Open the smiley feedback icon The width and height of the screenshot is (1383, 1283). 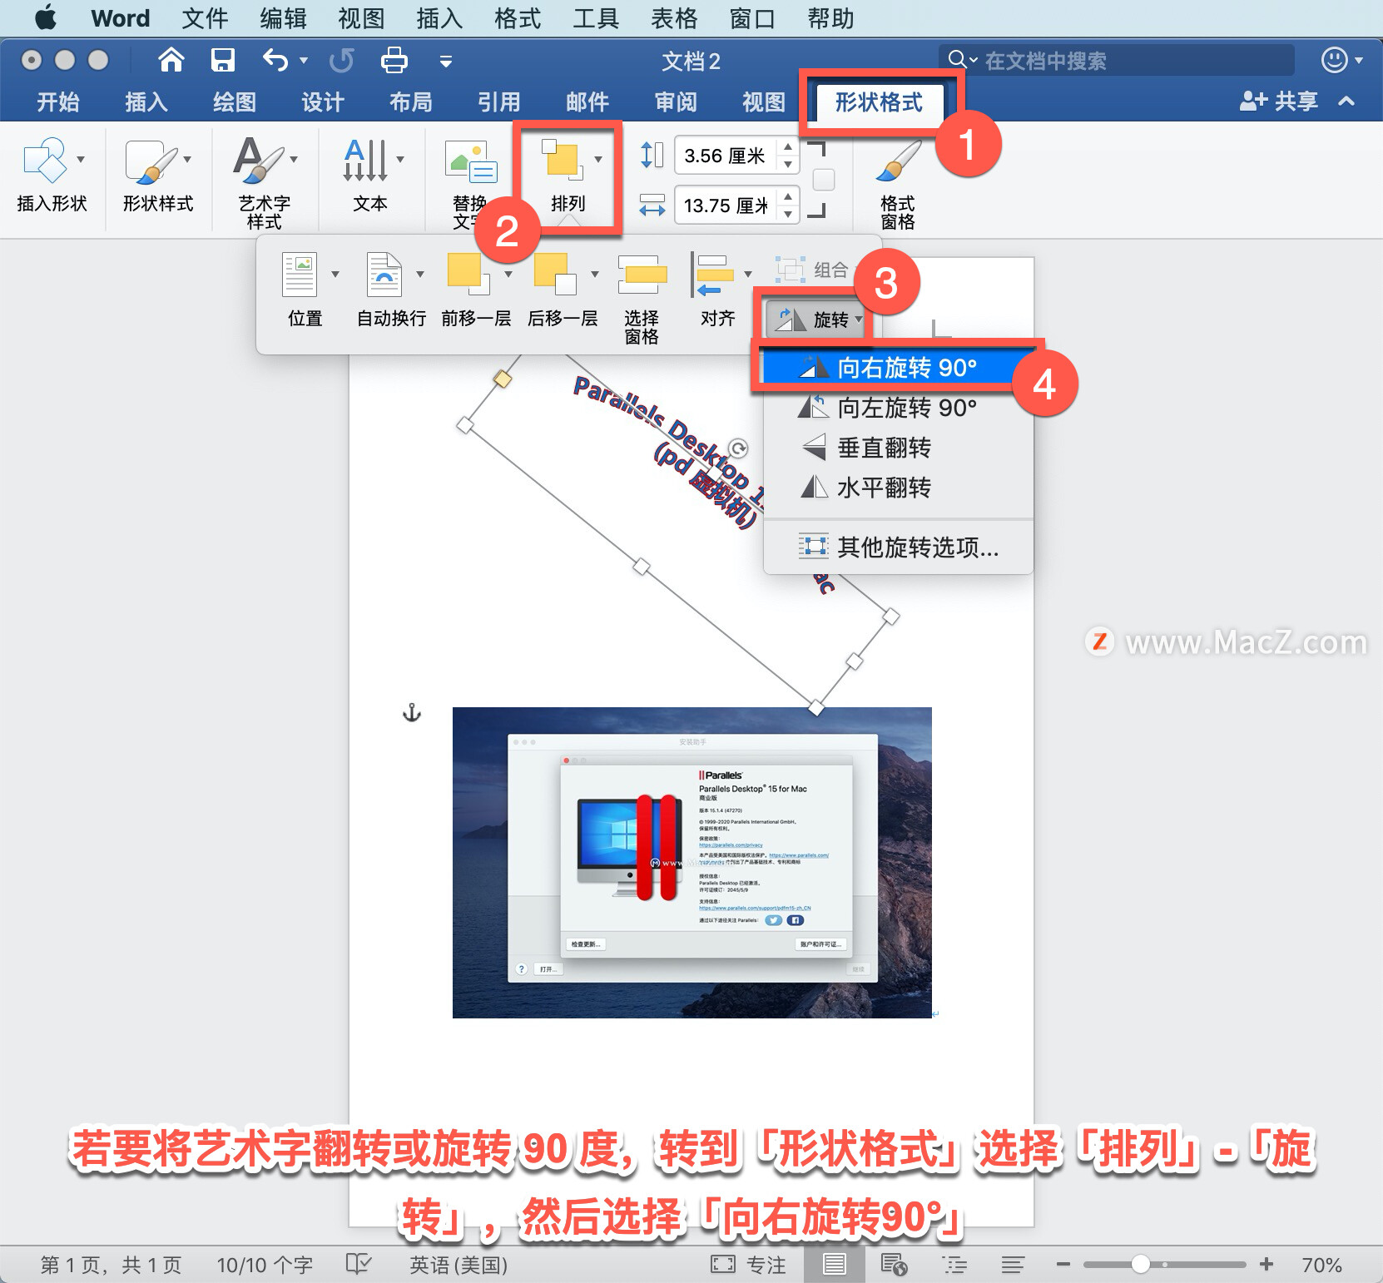click(1335, 60)
